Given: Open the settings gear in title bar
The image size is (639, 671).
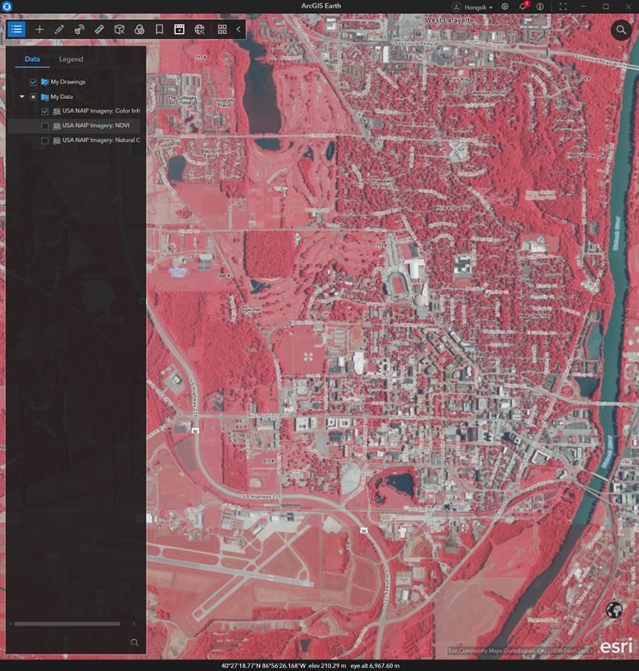Looking at the screenshot, I should tap(505, 7).
